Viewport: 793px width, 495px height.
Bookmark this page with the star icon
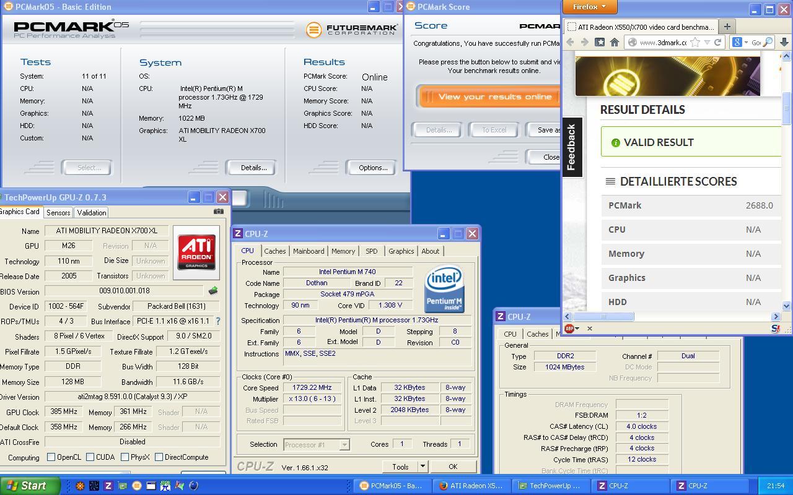(x=695, y=42)
